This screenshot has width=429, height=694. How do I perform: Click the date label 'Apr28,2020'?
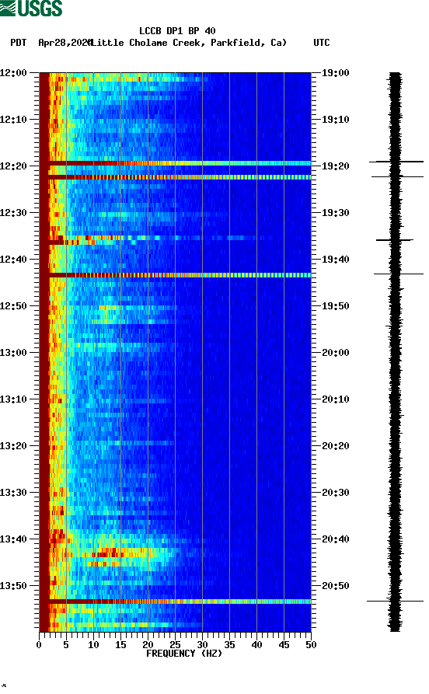click(65, 43)
